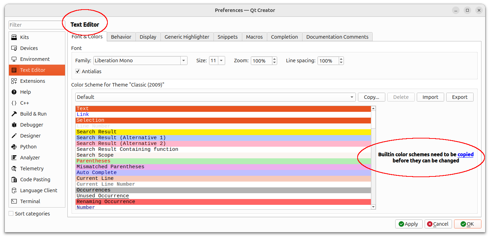Click the Telemetry category icon
Screen dimensions: 490x238
click(x=14, y=169)
